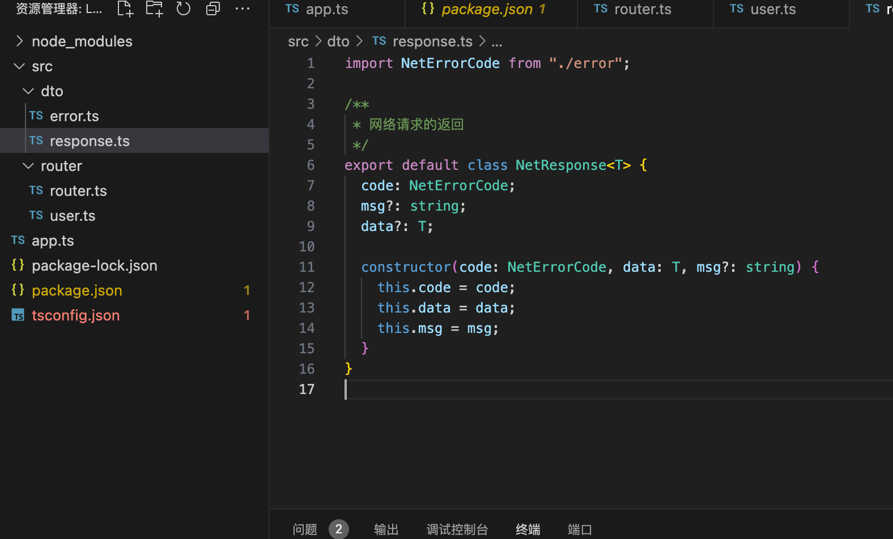The height and width of the screenshot is (539, 893).
Task: Click the New Folder icon in explorer header
Action: pos(154,9)
